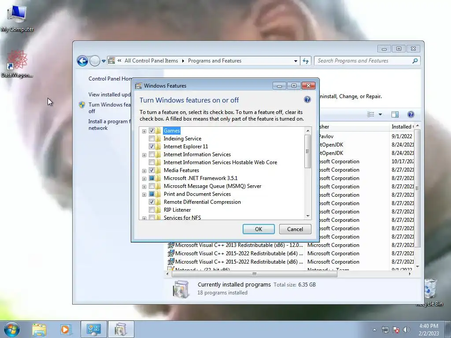This screenshot has height=338, width=451.
Task: Open the view options dropdown arrow
Action: pos(380,114)
